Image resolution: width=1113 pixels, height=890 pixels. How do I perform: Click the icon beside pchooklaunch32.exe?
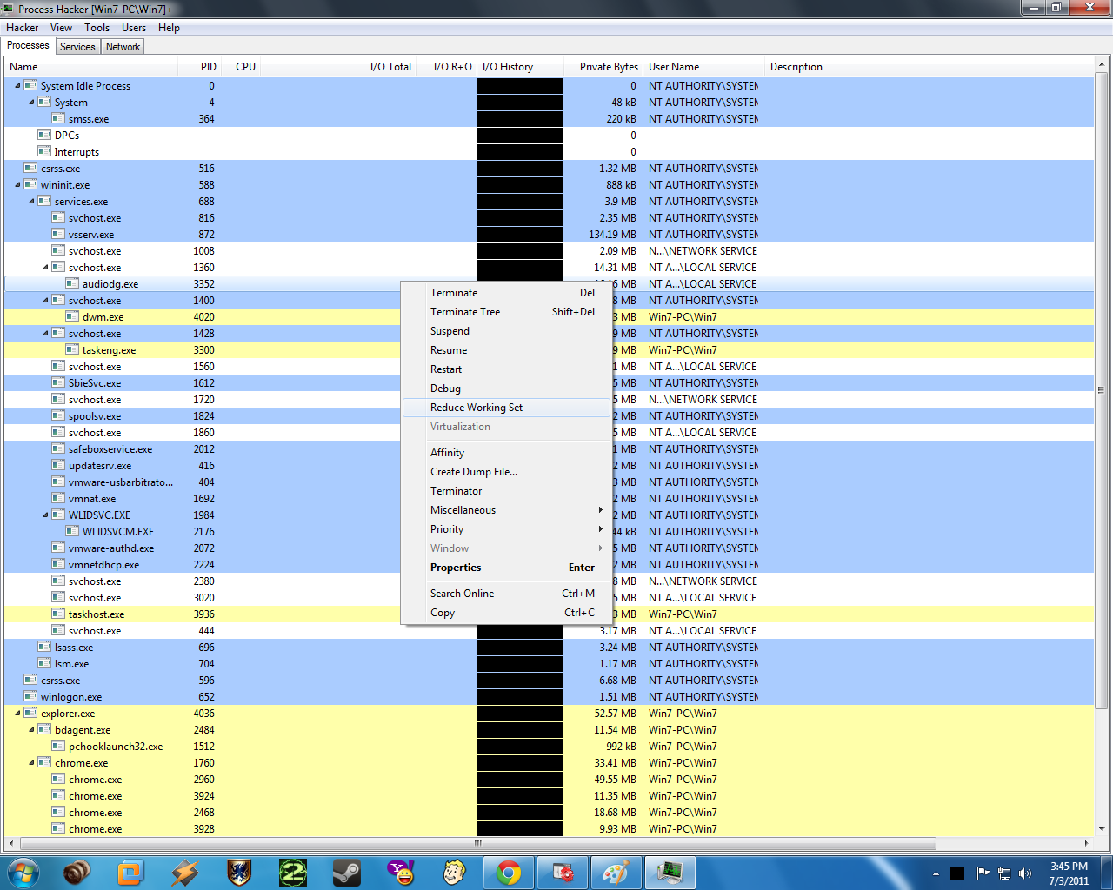(x=58, y=746)
